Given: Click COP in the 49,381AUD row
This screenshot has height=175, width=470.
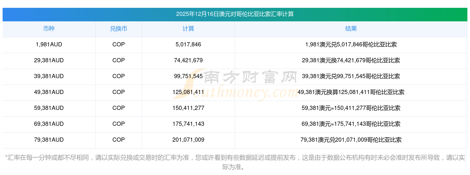Looking at the screenshot, I should point(119,92).
